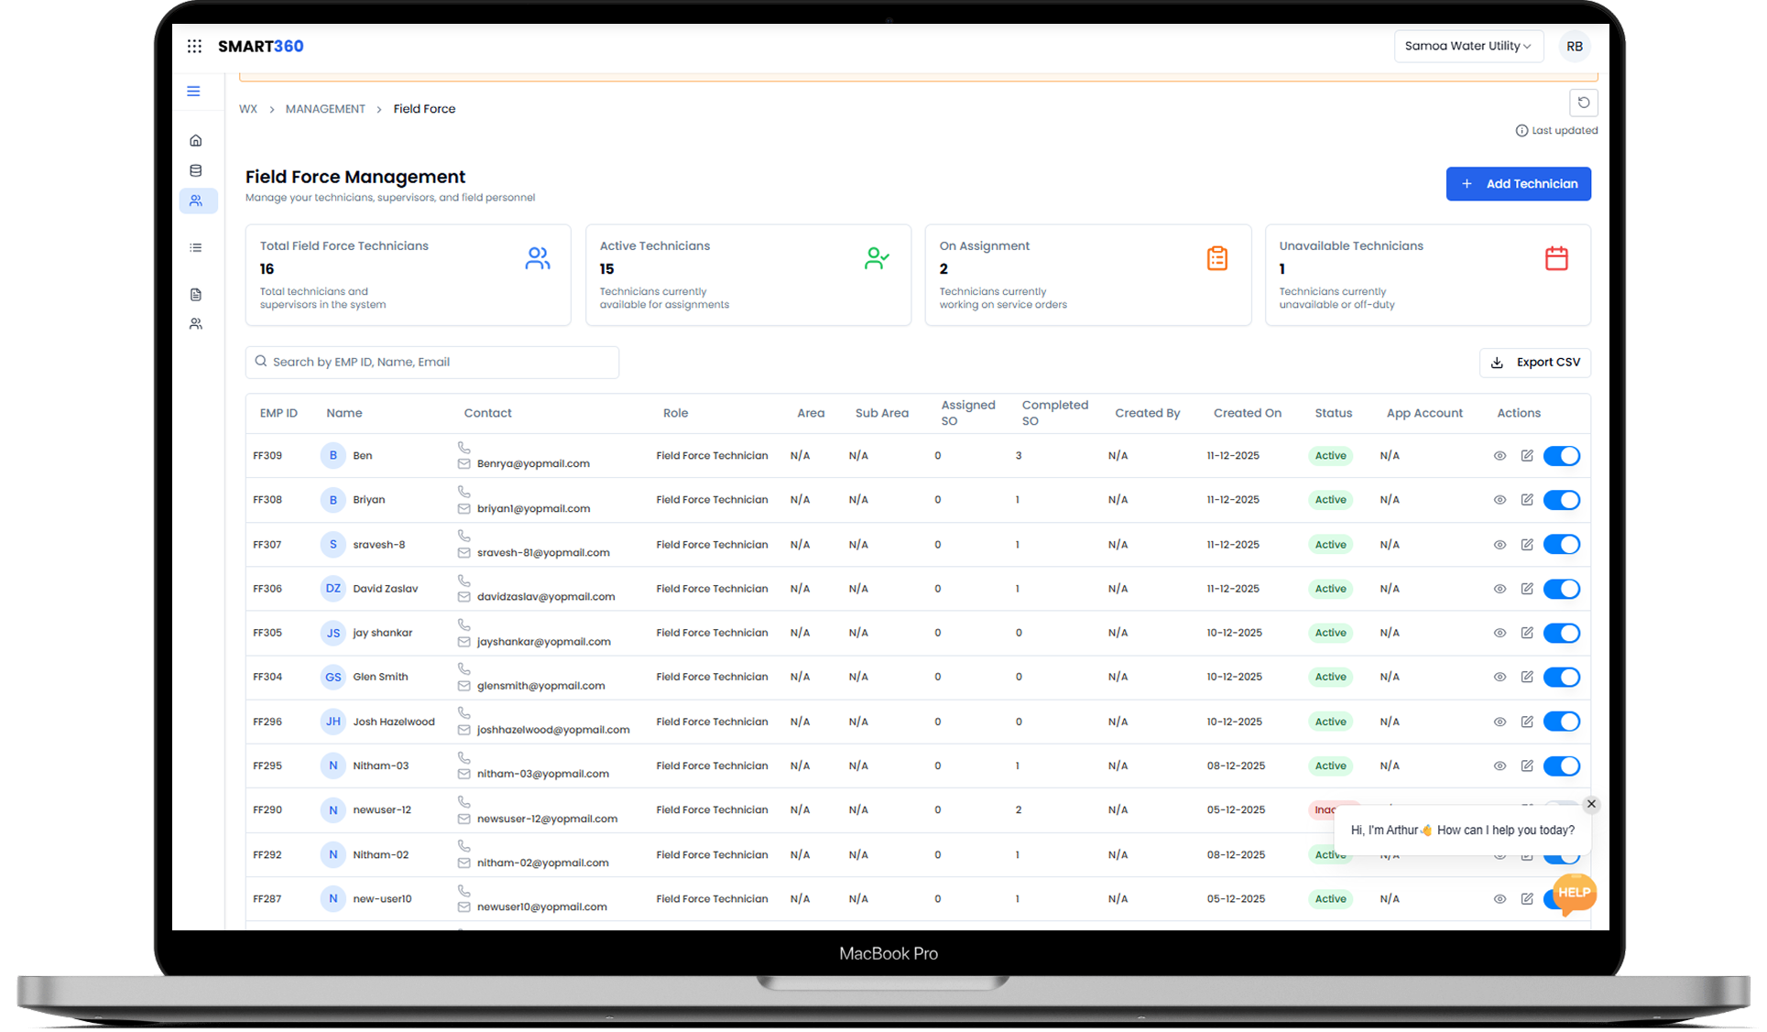
Task: Switch off Nitham-03's status toggle
Action: pos(1561,766)
